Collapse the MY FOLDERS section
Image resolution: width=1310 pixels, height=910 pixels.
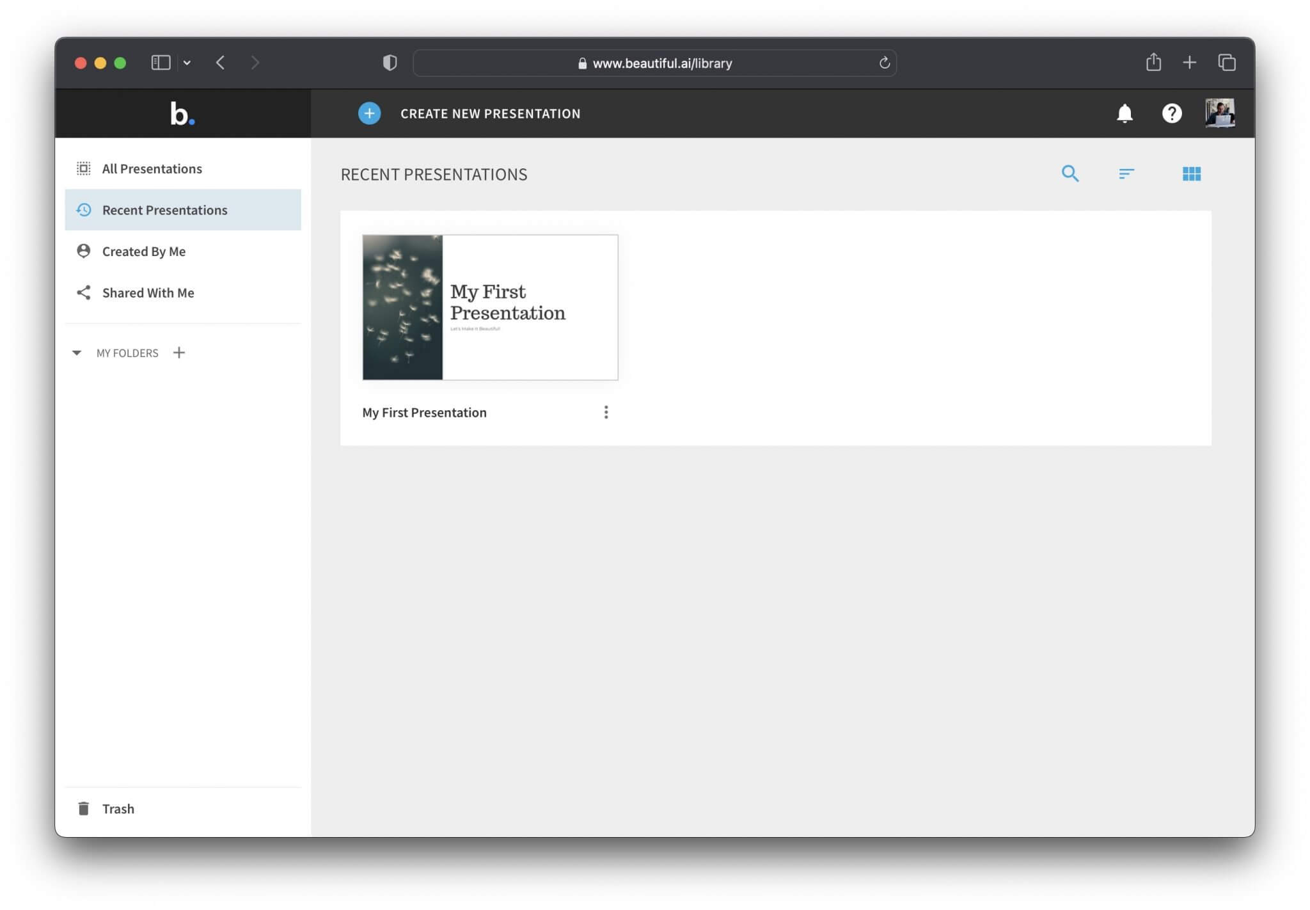pyautogui.click(x=77, y=353)
